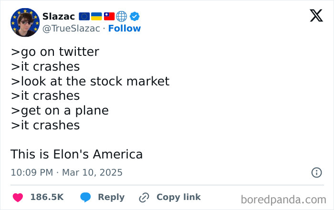Open the tweet info circle icon
The width and height of the screenshot is (334, 210).
pos(316,172)
